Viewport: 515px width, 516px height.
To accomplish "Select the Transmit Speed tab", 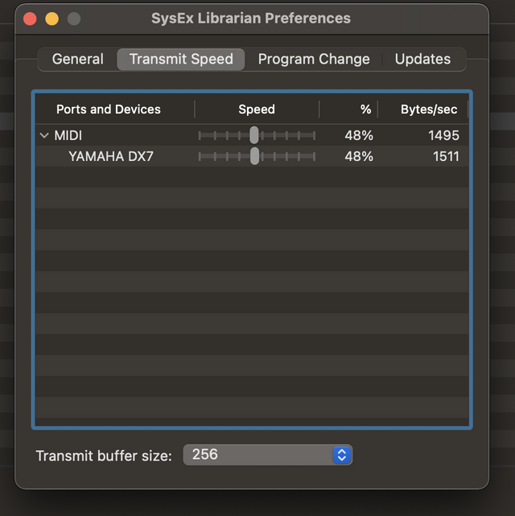I will [x=181, y=59].
